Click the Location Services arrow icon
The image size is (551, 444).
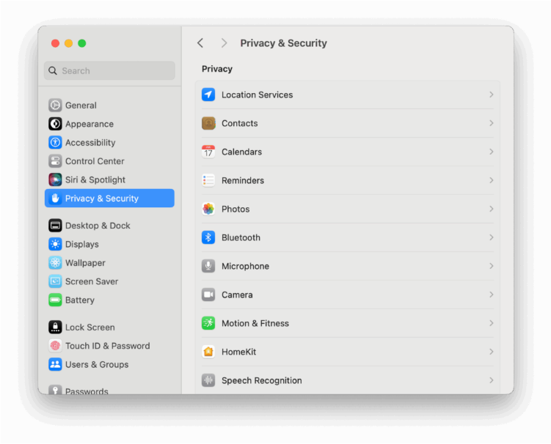tap(208, 95)
